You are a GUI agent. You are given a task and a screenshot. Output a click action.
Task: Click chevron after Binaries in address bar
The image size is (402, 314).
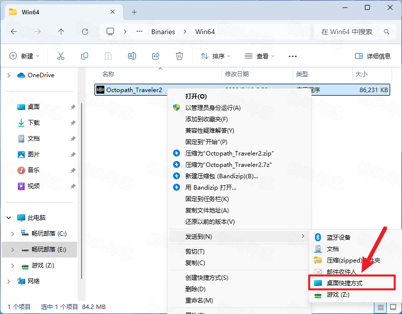tap(185, 32)
